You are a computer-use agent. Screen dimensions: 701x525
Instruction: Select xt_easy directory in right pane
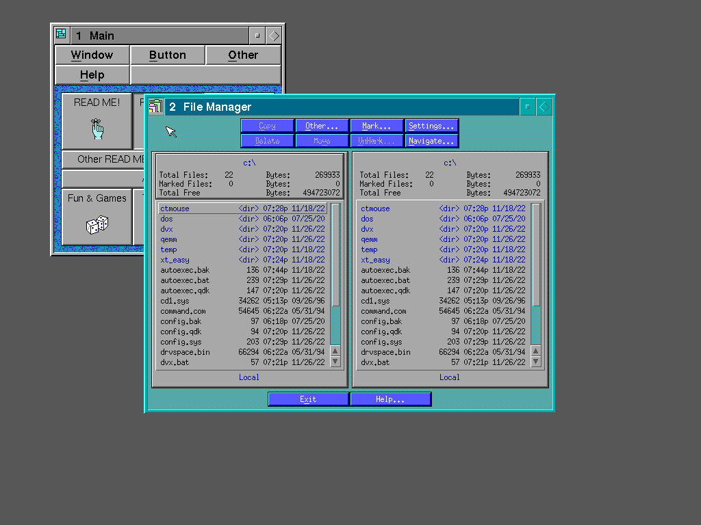click(443, 260)
